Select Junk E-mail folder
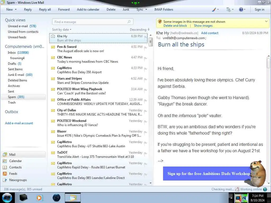This screenshot has width=271, height=203. coord(20,75)
